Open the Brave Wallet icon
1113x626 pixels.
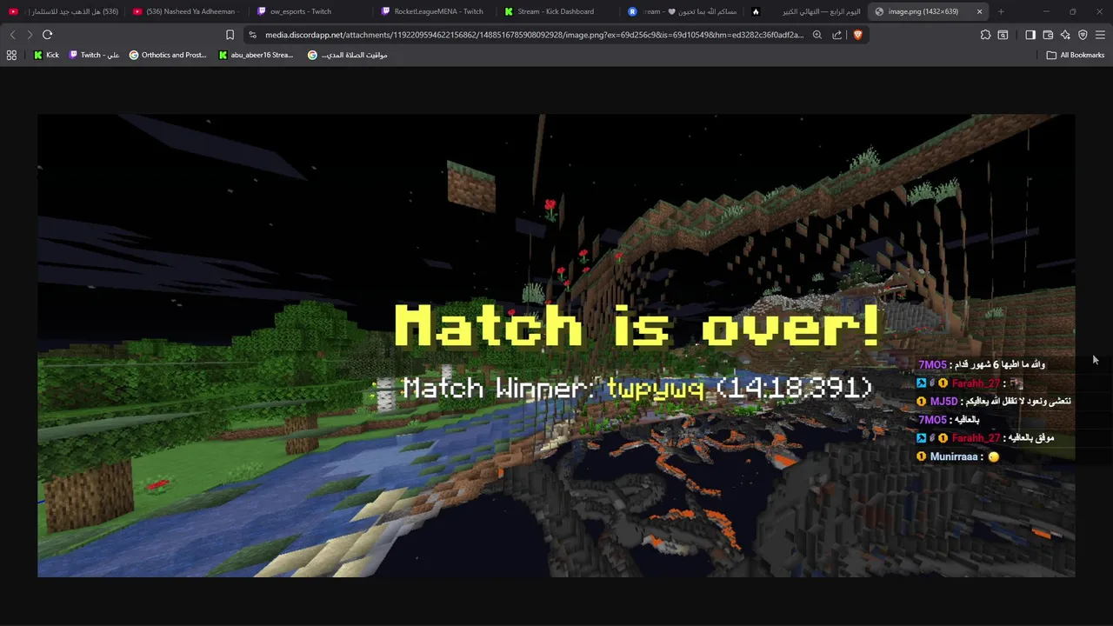pos(1048,35)
